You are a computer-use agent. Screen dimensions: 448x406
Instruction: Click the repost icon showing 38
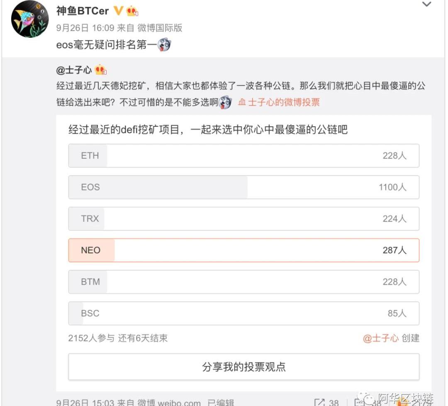(x=320, y=402)
